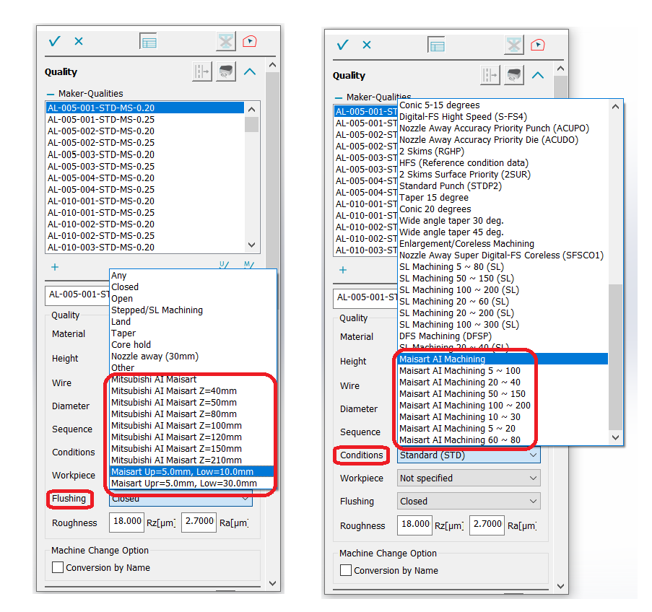Click the Rz roughness field in right panel
Image resolution: width=652 pixels, height=612 pixels.
[x=414, y=525]
